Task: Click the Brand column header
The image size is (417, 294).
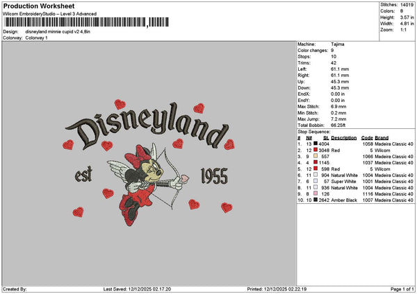Action: (382, 138)
